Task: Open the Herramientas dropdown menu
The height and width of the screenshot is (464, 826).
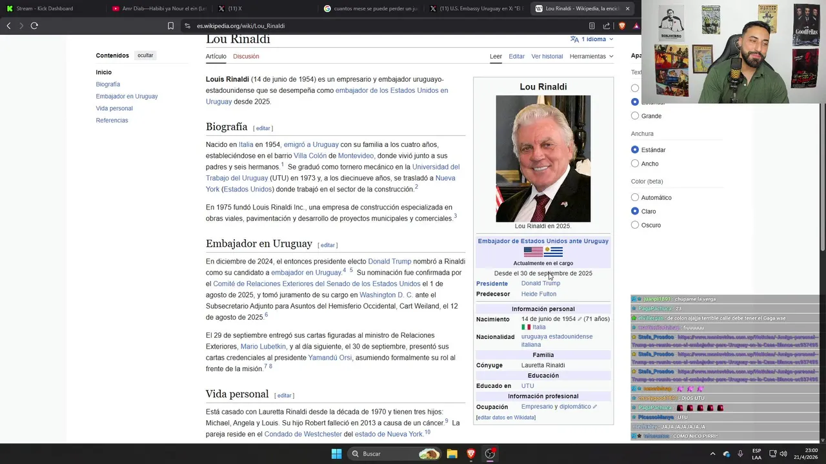Action: click(591, 56)
